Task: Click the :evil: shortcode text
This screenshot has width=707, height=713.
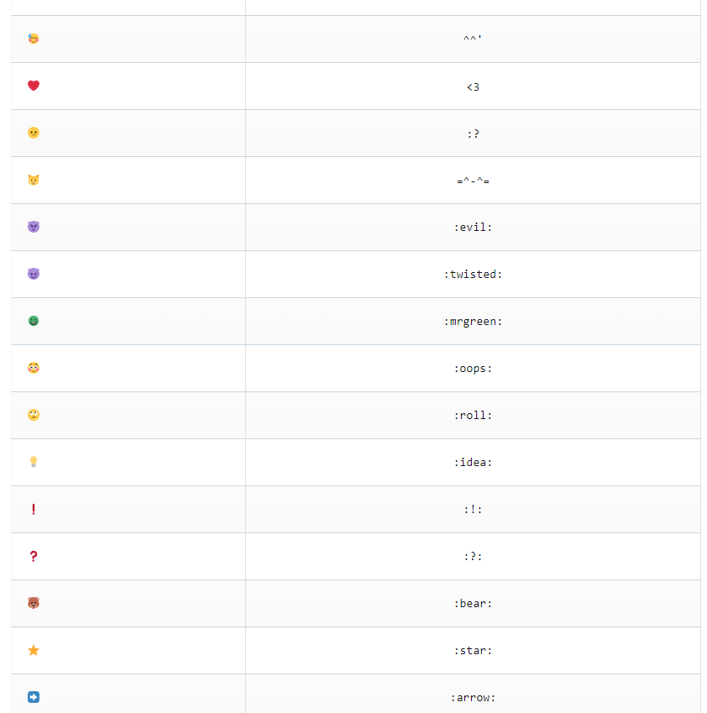Action: tap(473, 227)
